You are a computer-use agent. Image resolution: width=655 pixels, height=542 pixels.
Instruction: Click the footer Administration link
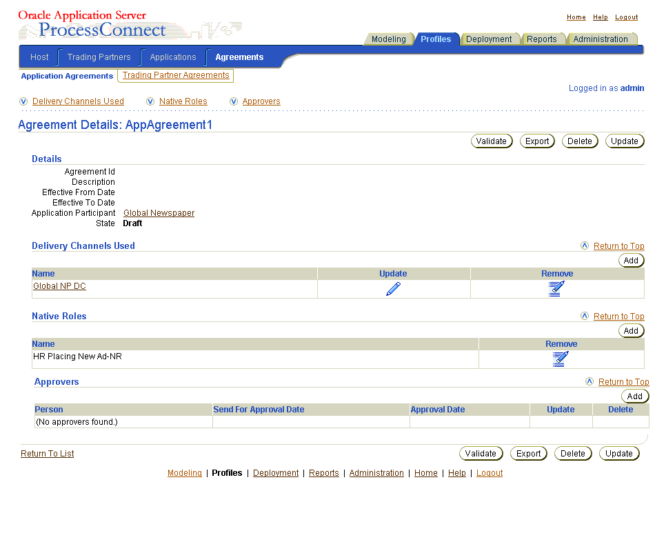[376, 473]
